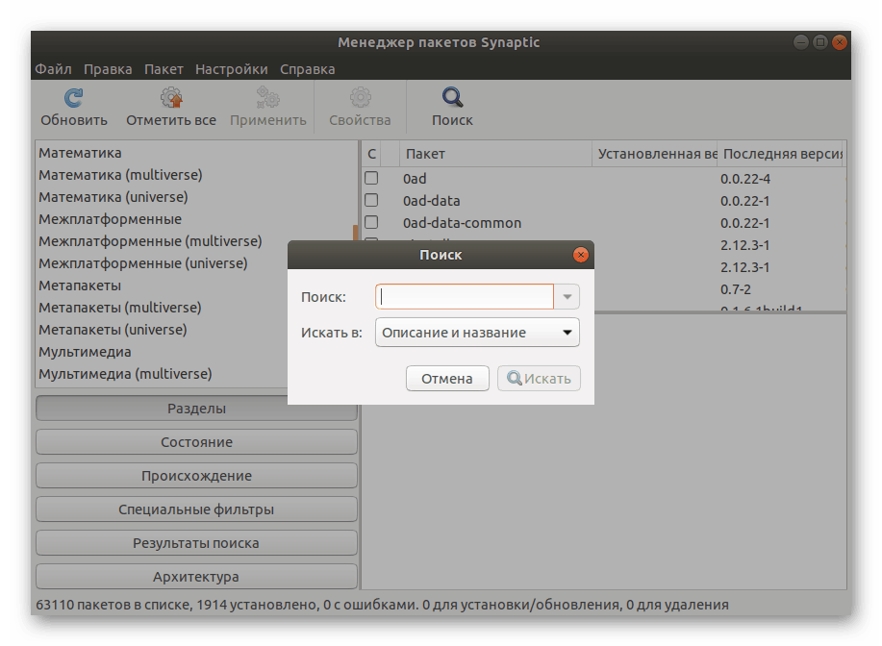
Task: Open Свойства via its toolbar icon
Action: click(x=360, y=97)
